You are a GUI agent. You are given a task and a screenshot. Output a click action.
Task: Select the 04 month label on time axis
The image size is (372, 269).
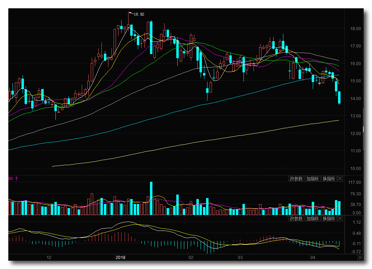coord(313,258)
